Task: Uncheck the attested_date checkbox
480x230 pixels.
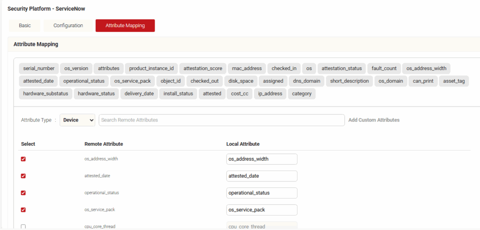Action: tap(23, 176)
